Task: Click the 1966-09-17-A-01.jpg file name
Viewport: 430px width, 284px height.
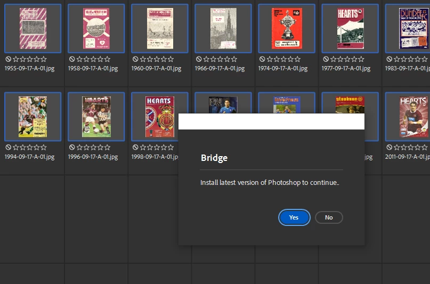Action: (x=220, y=68)
